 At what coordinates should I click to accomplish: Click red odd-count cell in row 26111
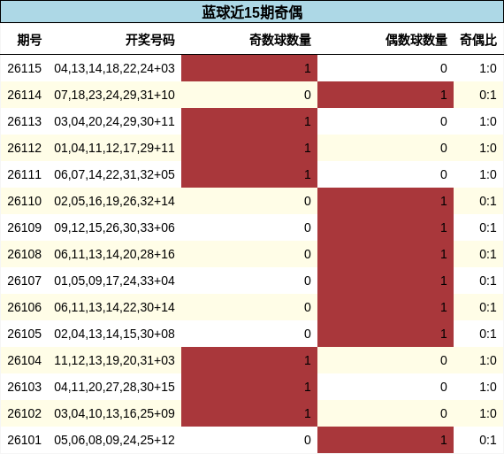tap(249, 174)
